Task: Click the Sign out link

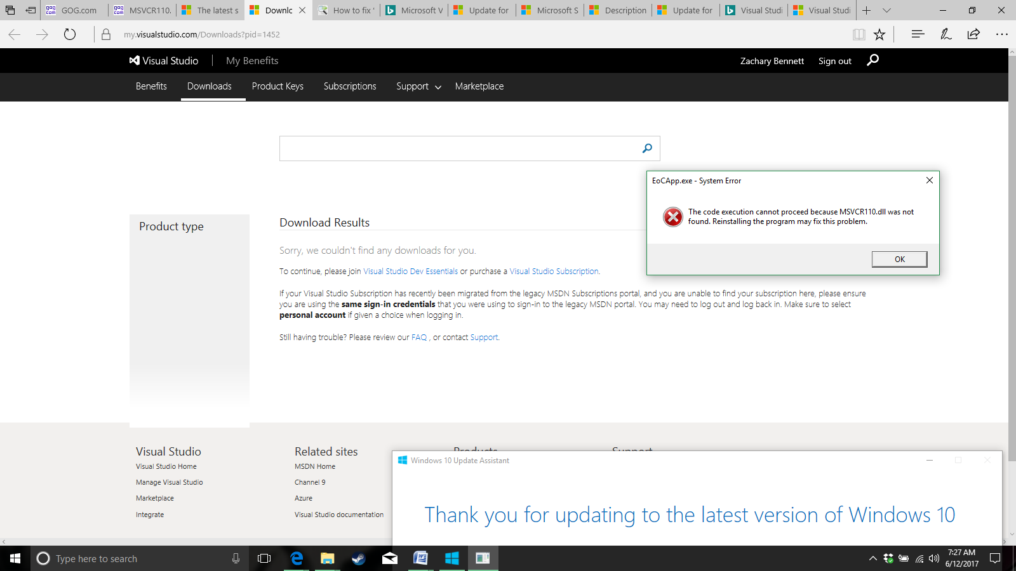Action: click(x=835, y=61)
